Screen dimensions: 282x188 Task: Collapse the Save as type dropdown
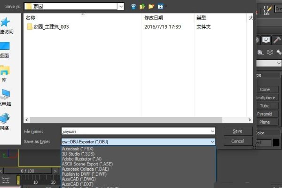212,141
